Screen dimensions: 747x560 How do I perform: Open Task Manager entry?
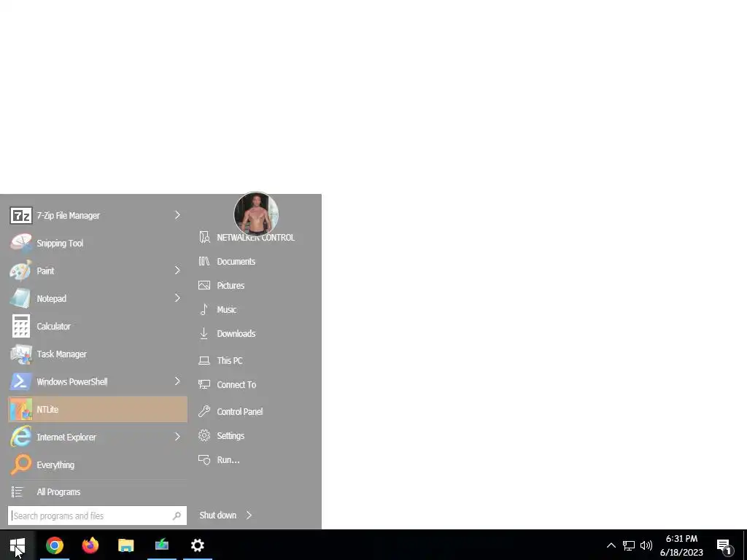(x=98, y=354)
